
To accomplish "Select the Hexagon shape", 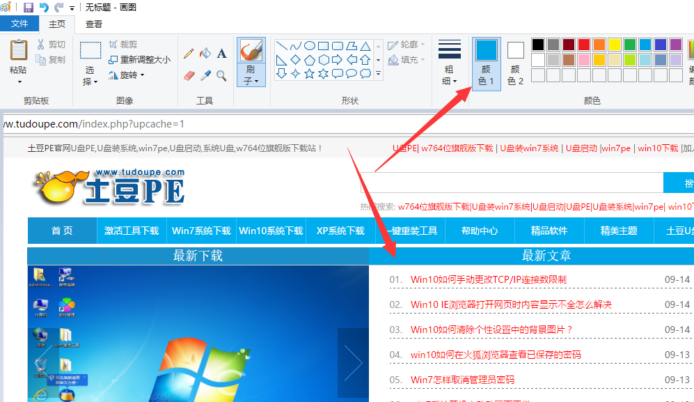I will coord(324,60).
